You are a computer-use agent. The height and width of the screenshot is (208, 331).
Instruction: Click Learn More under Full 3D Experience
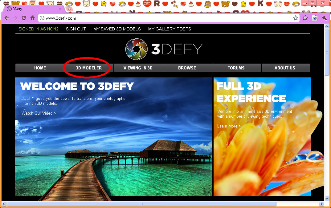coord(229,126)
